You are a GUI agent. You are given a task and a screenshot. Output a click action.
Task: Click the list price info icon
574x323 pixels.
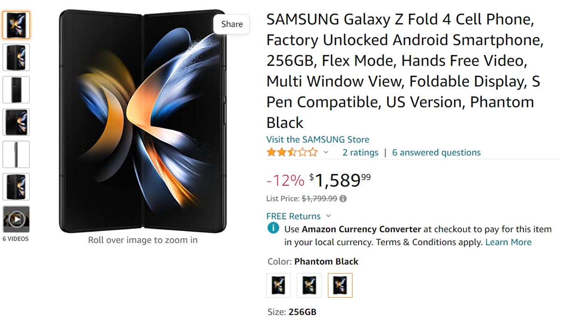(x=343, y=199)
